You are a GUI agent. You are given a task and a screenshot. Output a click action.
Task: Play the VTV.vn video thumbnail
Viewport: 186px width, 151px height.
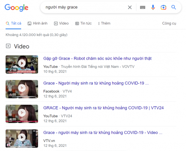[x=22, y=138]
